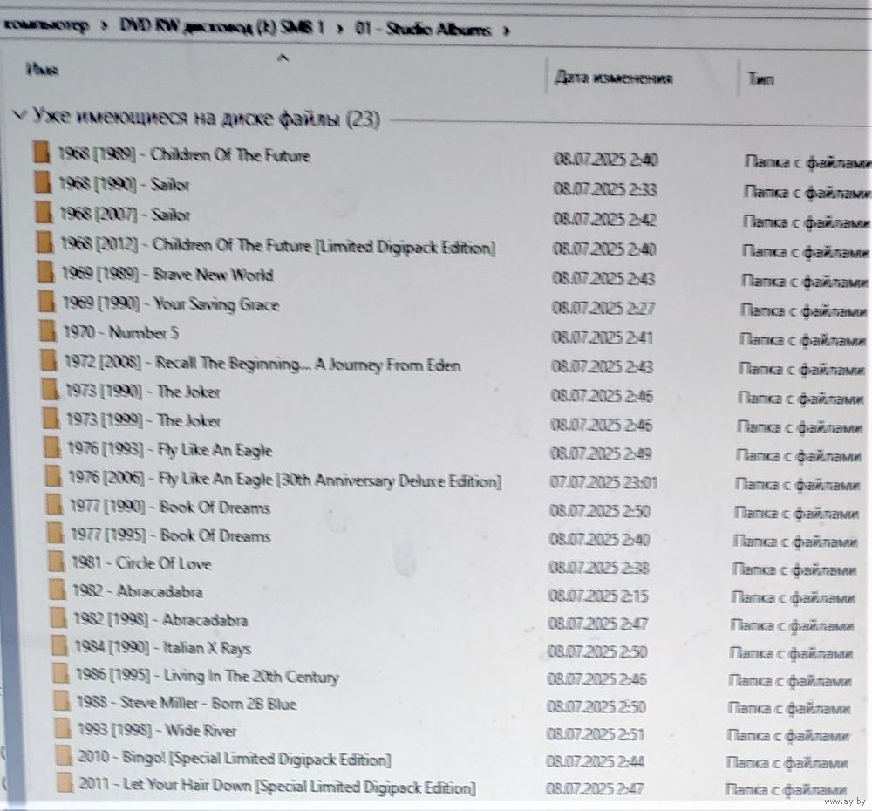Select 1981 - Circle Of Love
Viewport: 872px width, 811px height.
[142, 563]
